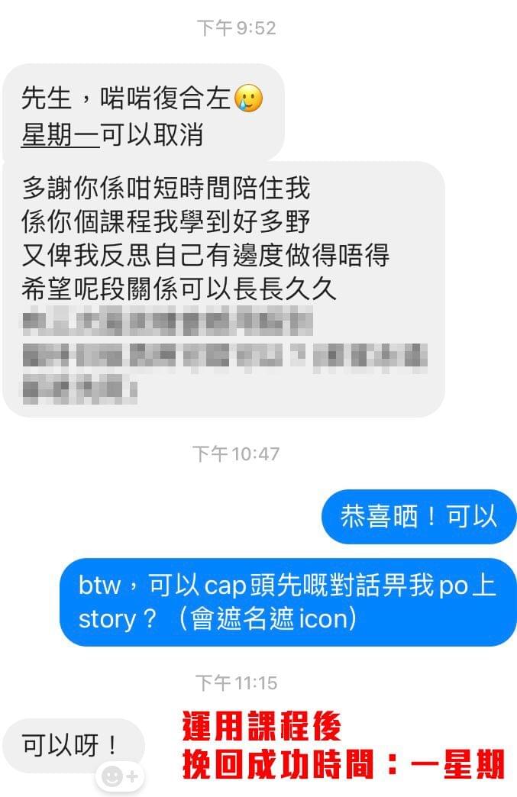This screenshot has height=797, width=517.
Task: Tap the line 係你個課程我學到好多野
Action: 166,221
